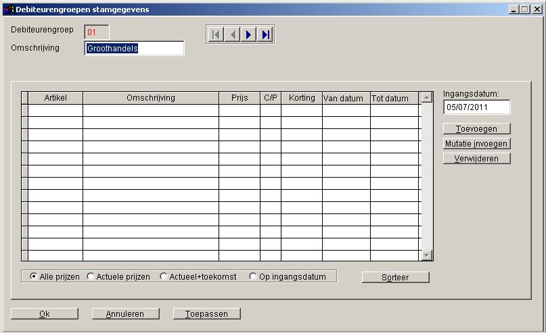Pick 'Op ingangsdatum' radio option
The height and width of the screenshot is (333, 546).
[253, 277]
